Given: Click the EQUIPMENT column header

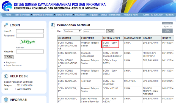Looking at the screenshot, I should tap(91, 38).
